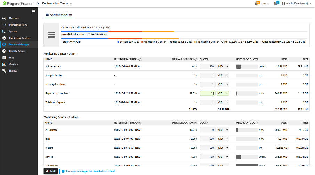315x175 pixels.
Task: Expand the unit dropdown for routers quota
Action: (x=223, y=148)
